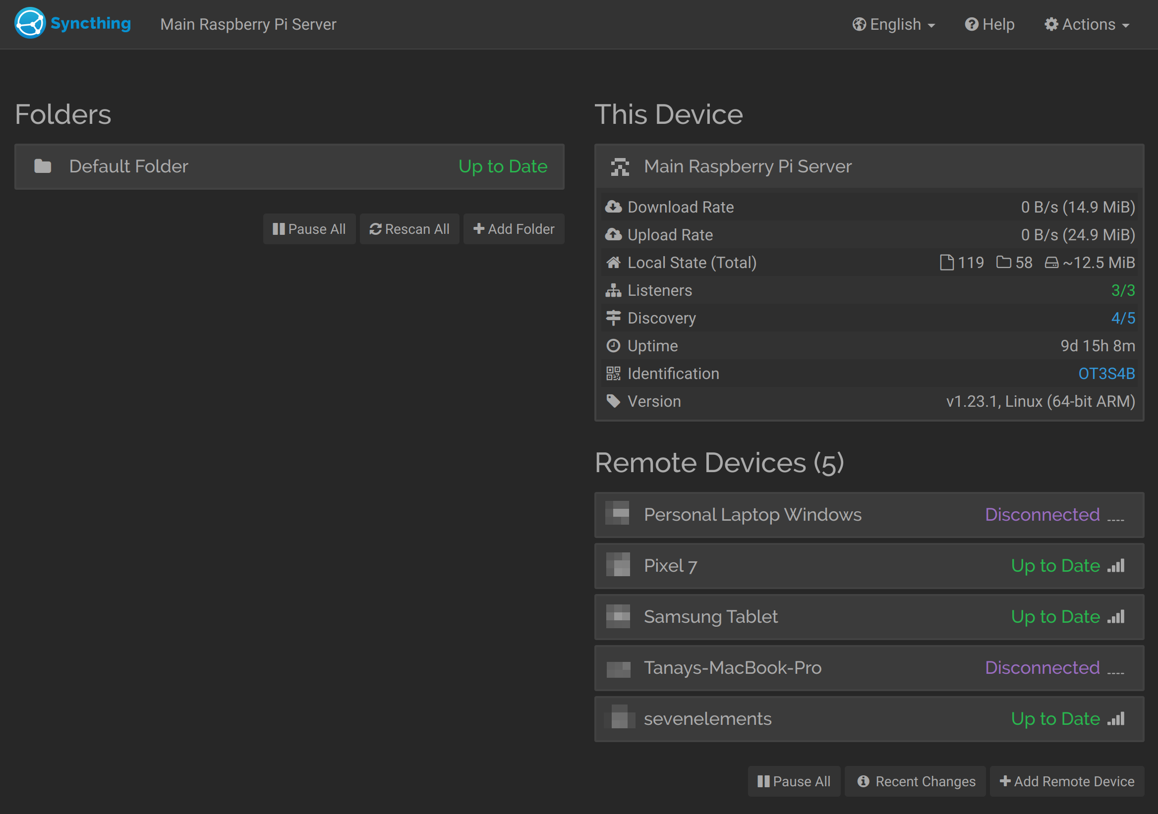Viewport: 1158px width, 814px height.
Task: Click the Uptime clock icon
Action: tap(613, 346)
